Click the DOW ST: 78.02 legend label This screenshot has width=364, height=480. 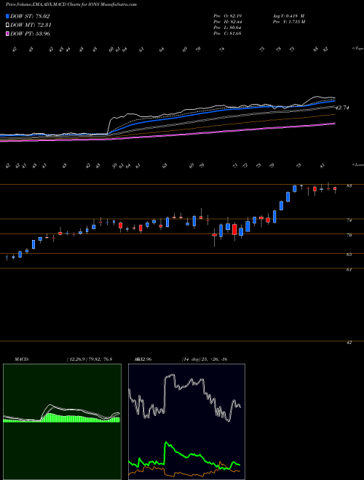(x=30, y=16)
